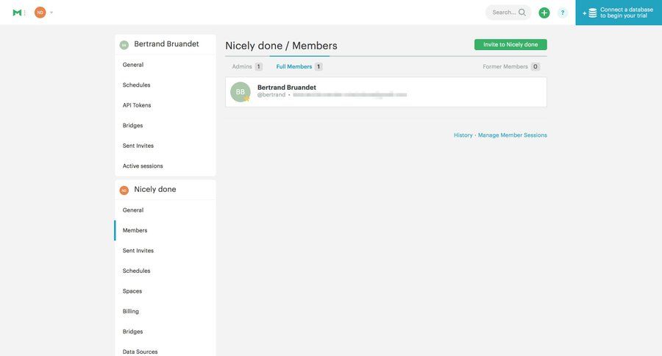Open Active sessions in the sidebar
The image size is (662, 356).
pyautogui.click(x=143, y=166)
